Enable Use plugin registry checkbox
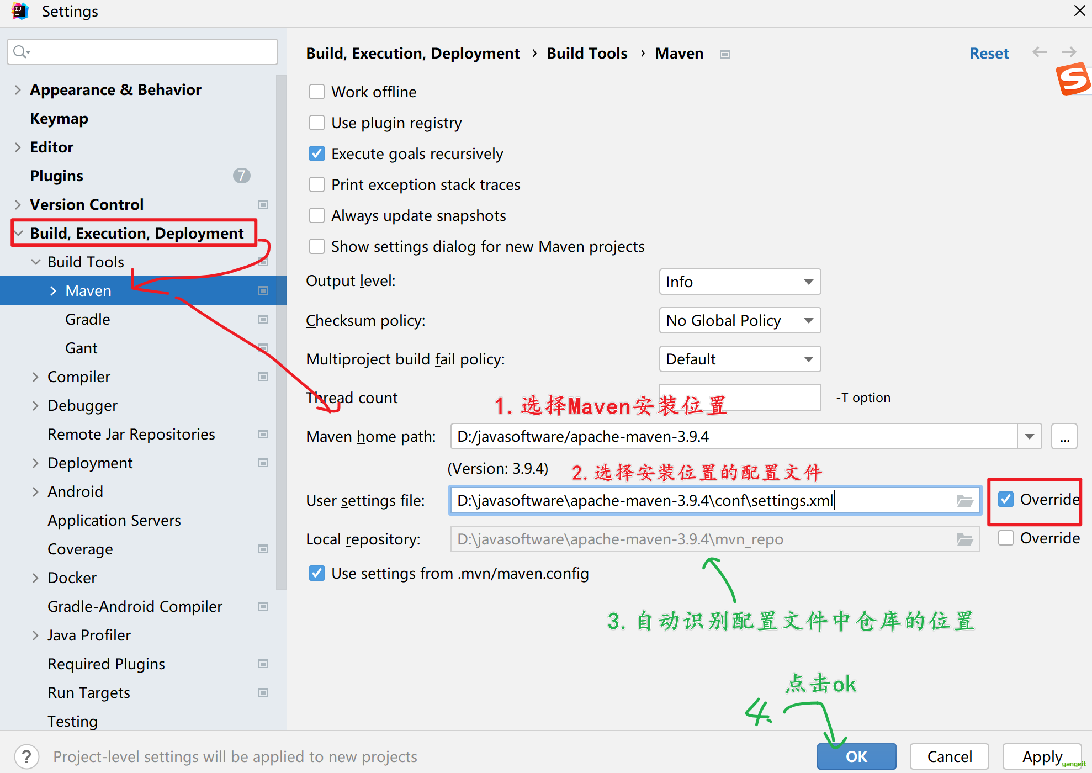Viewport: 1092px width, 773px height. click(317, 123)
